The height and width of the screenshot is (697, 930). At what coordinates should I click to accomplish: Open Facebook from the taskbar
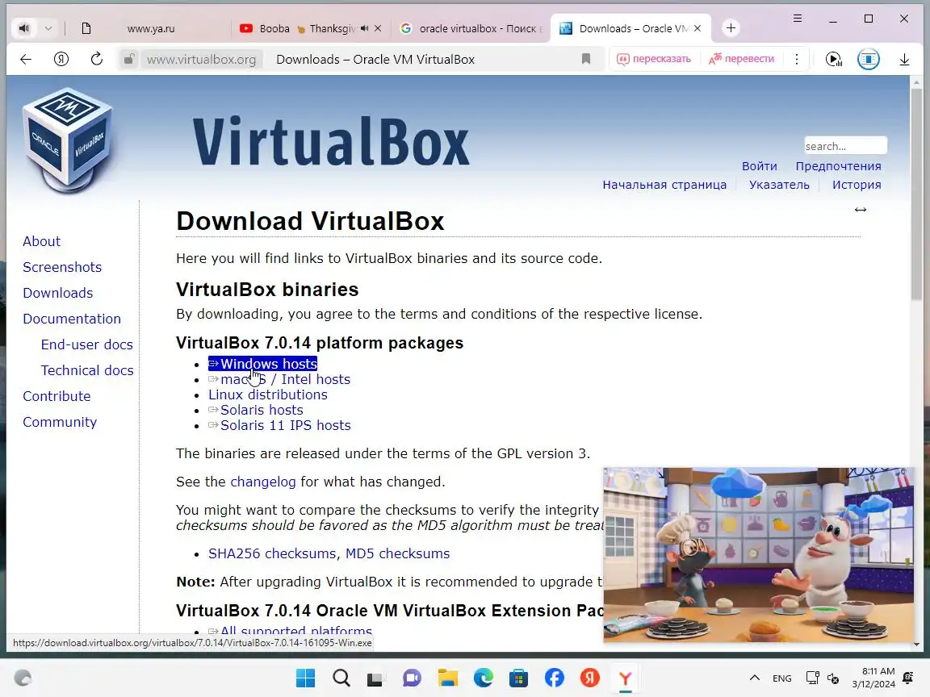pos(554,678)
